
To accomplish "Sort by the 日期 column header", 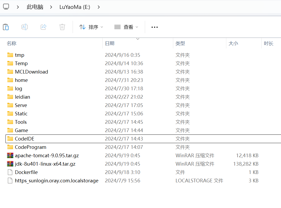I will (110, 43).
